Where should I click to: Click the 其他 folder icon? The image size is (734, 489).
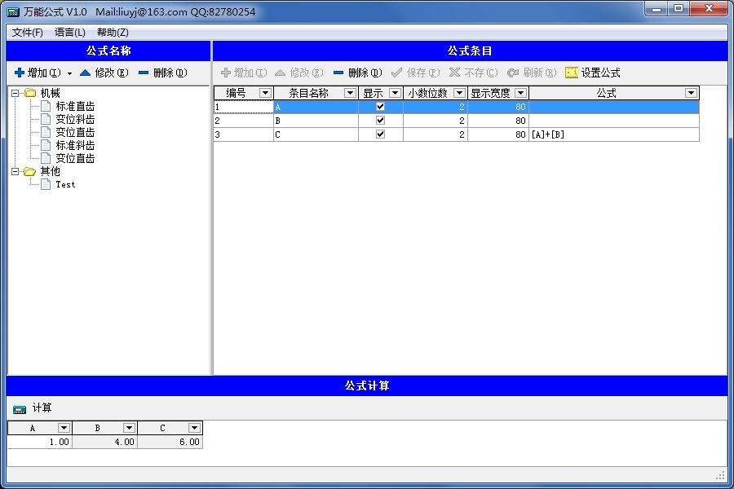pyautogui.click(x=30, y=171)
